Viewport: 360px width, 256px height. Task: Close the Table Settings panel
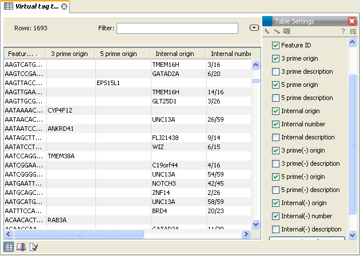pos(352,21)
